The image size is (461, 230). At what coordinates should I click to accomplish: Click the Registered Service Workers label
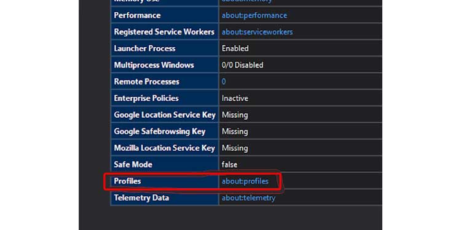[x=164, y=32]
